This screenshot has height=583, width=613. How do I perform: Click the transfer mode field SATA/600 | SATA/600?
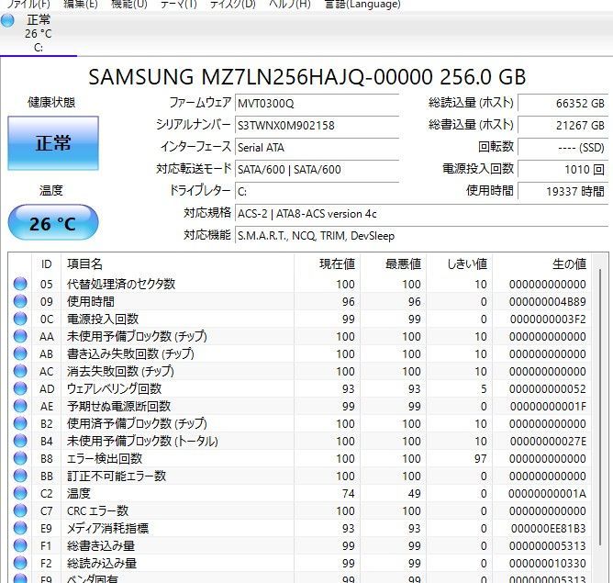coord(317,169)
